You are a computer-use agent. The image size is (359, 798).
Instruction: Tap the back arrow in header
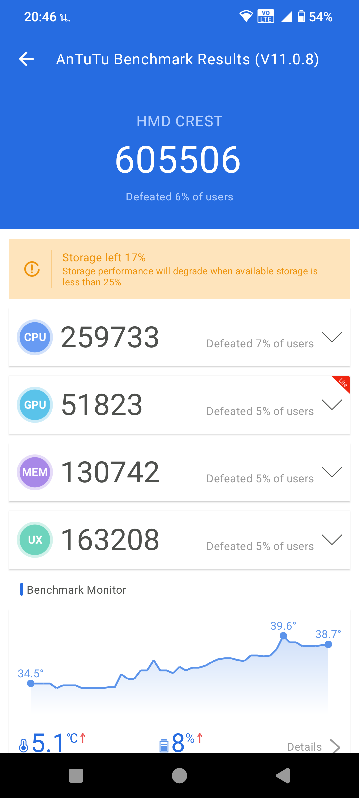(x=26, y=59)
